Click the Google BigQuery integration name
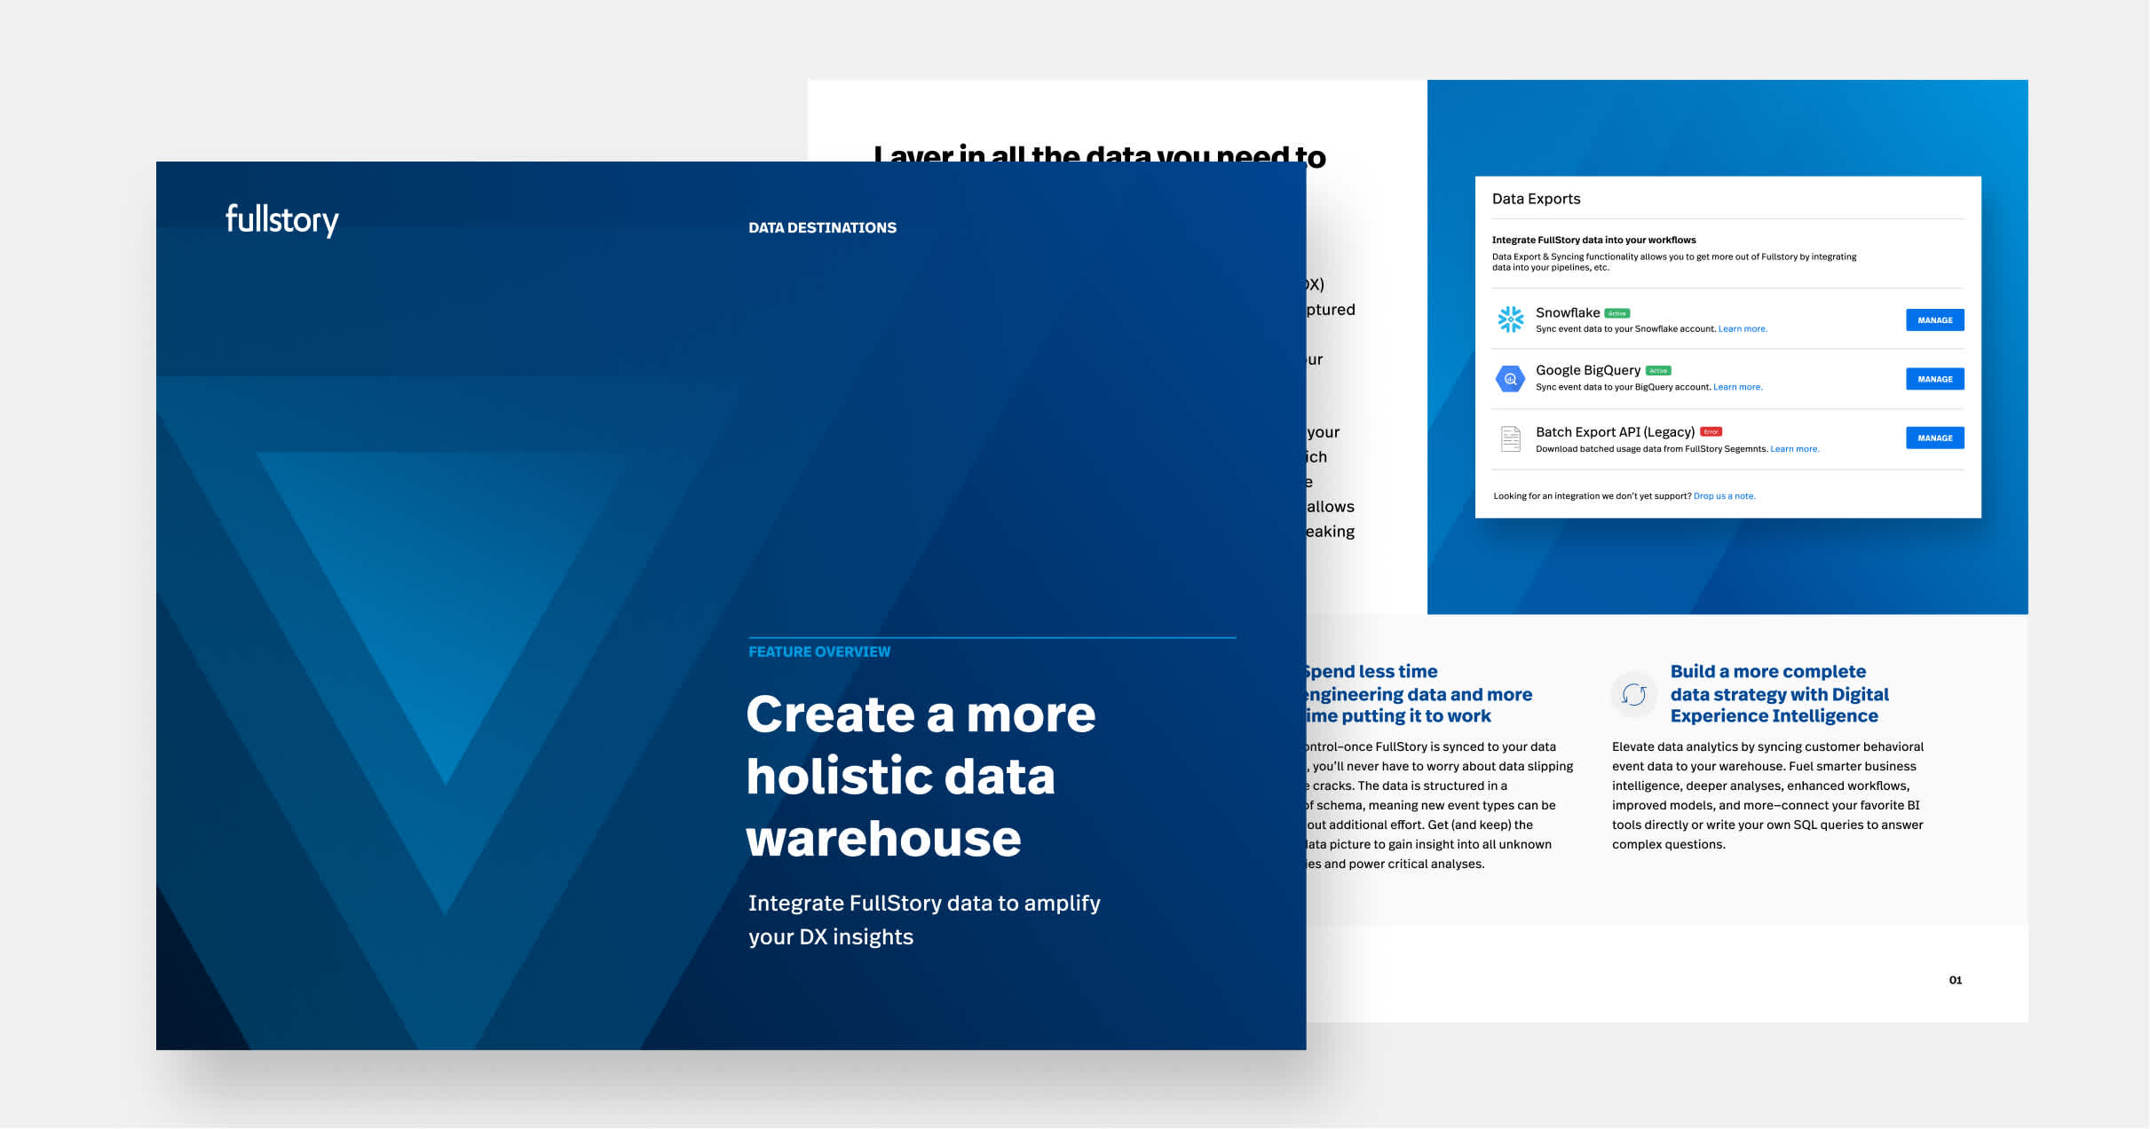 coord(1588,370)
